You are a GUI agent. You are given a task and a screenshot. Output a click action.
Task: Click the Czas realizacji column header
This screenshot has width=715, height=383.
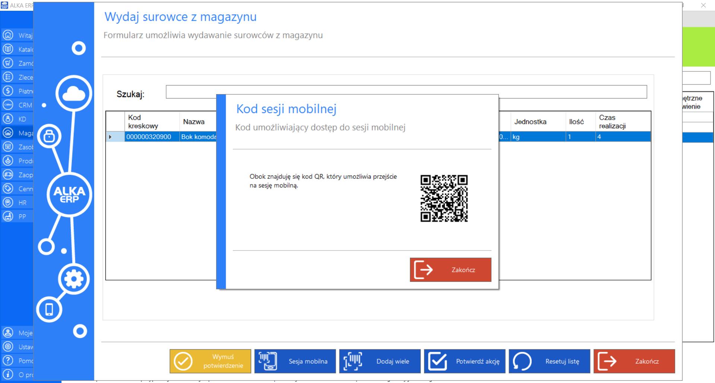pos(623,122)
